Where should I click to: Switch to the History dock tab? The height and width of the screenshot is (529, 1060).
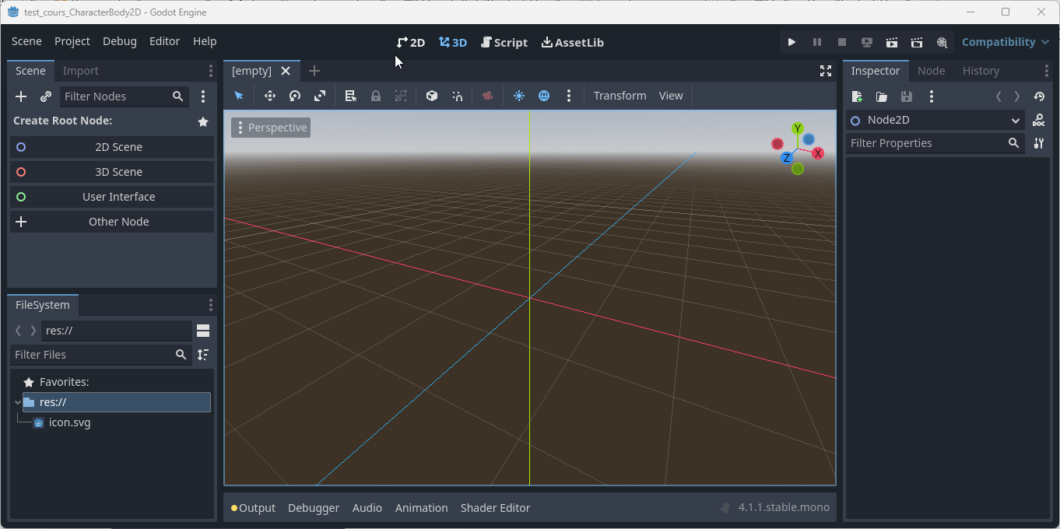(981, 71)
